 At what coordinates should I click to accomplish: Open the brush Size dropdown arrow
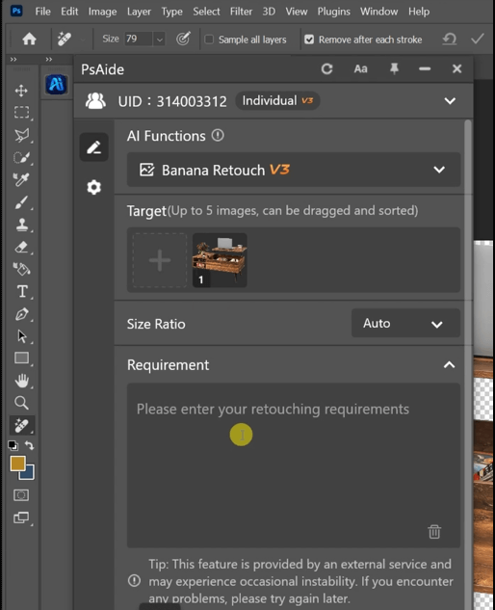click(x=160, y=40)
